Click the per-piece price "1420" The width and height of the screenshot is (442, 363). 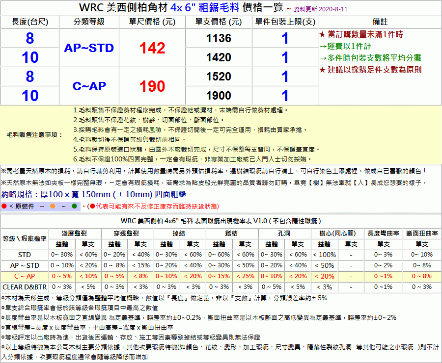click(219, 57)
